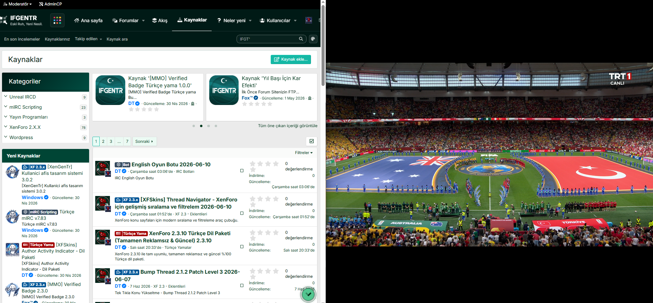Viewport: 653px width, 303px height.
Task: Click the Bot prefix label on English Oyun Botu
Action: click(x=123, y=165)
